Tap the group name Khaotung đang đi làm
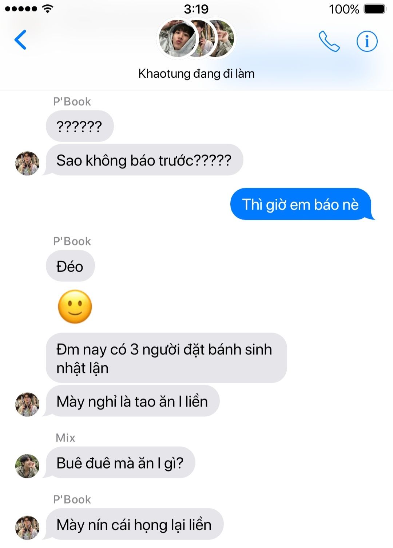This screenshot has height=548, width=393. [196, 74]
